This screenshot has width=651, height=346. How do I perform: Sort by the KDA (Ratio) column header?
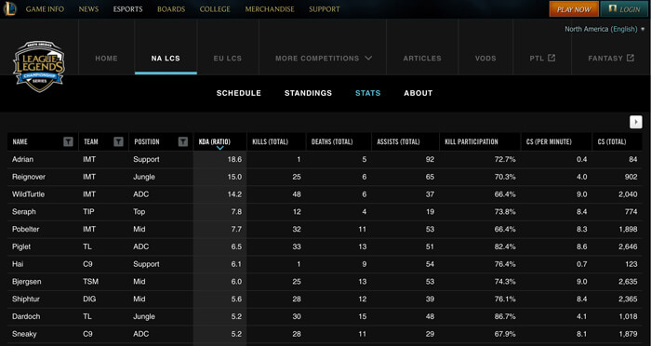point(219,141)
